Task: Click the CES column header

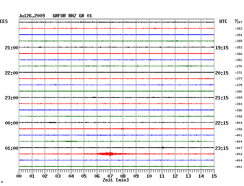Action: tap(4, 21)
